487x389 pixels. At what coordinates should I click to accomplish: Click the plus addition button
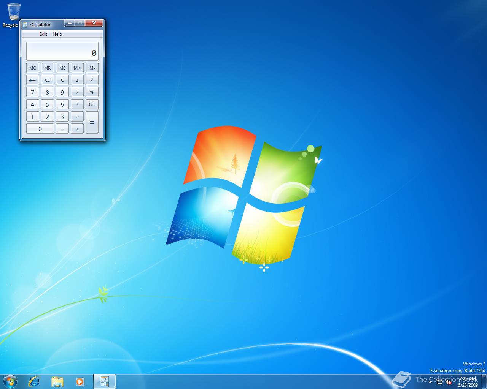(77, 129)
